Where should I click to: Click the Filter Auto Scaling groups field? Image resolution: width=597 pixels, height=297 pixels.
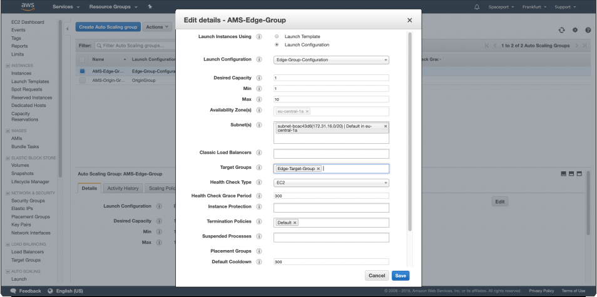(136, 46)
